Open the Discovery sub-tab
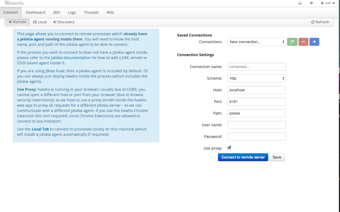This screenshot has width=340, height=212. pyautogui.click(x=64, y=22)
